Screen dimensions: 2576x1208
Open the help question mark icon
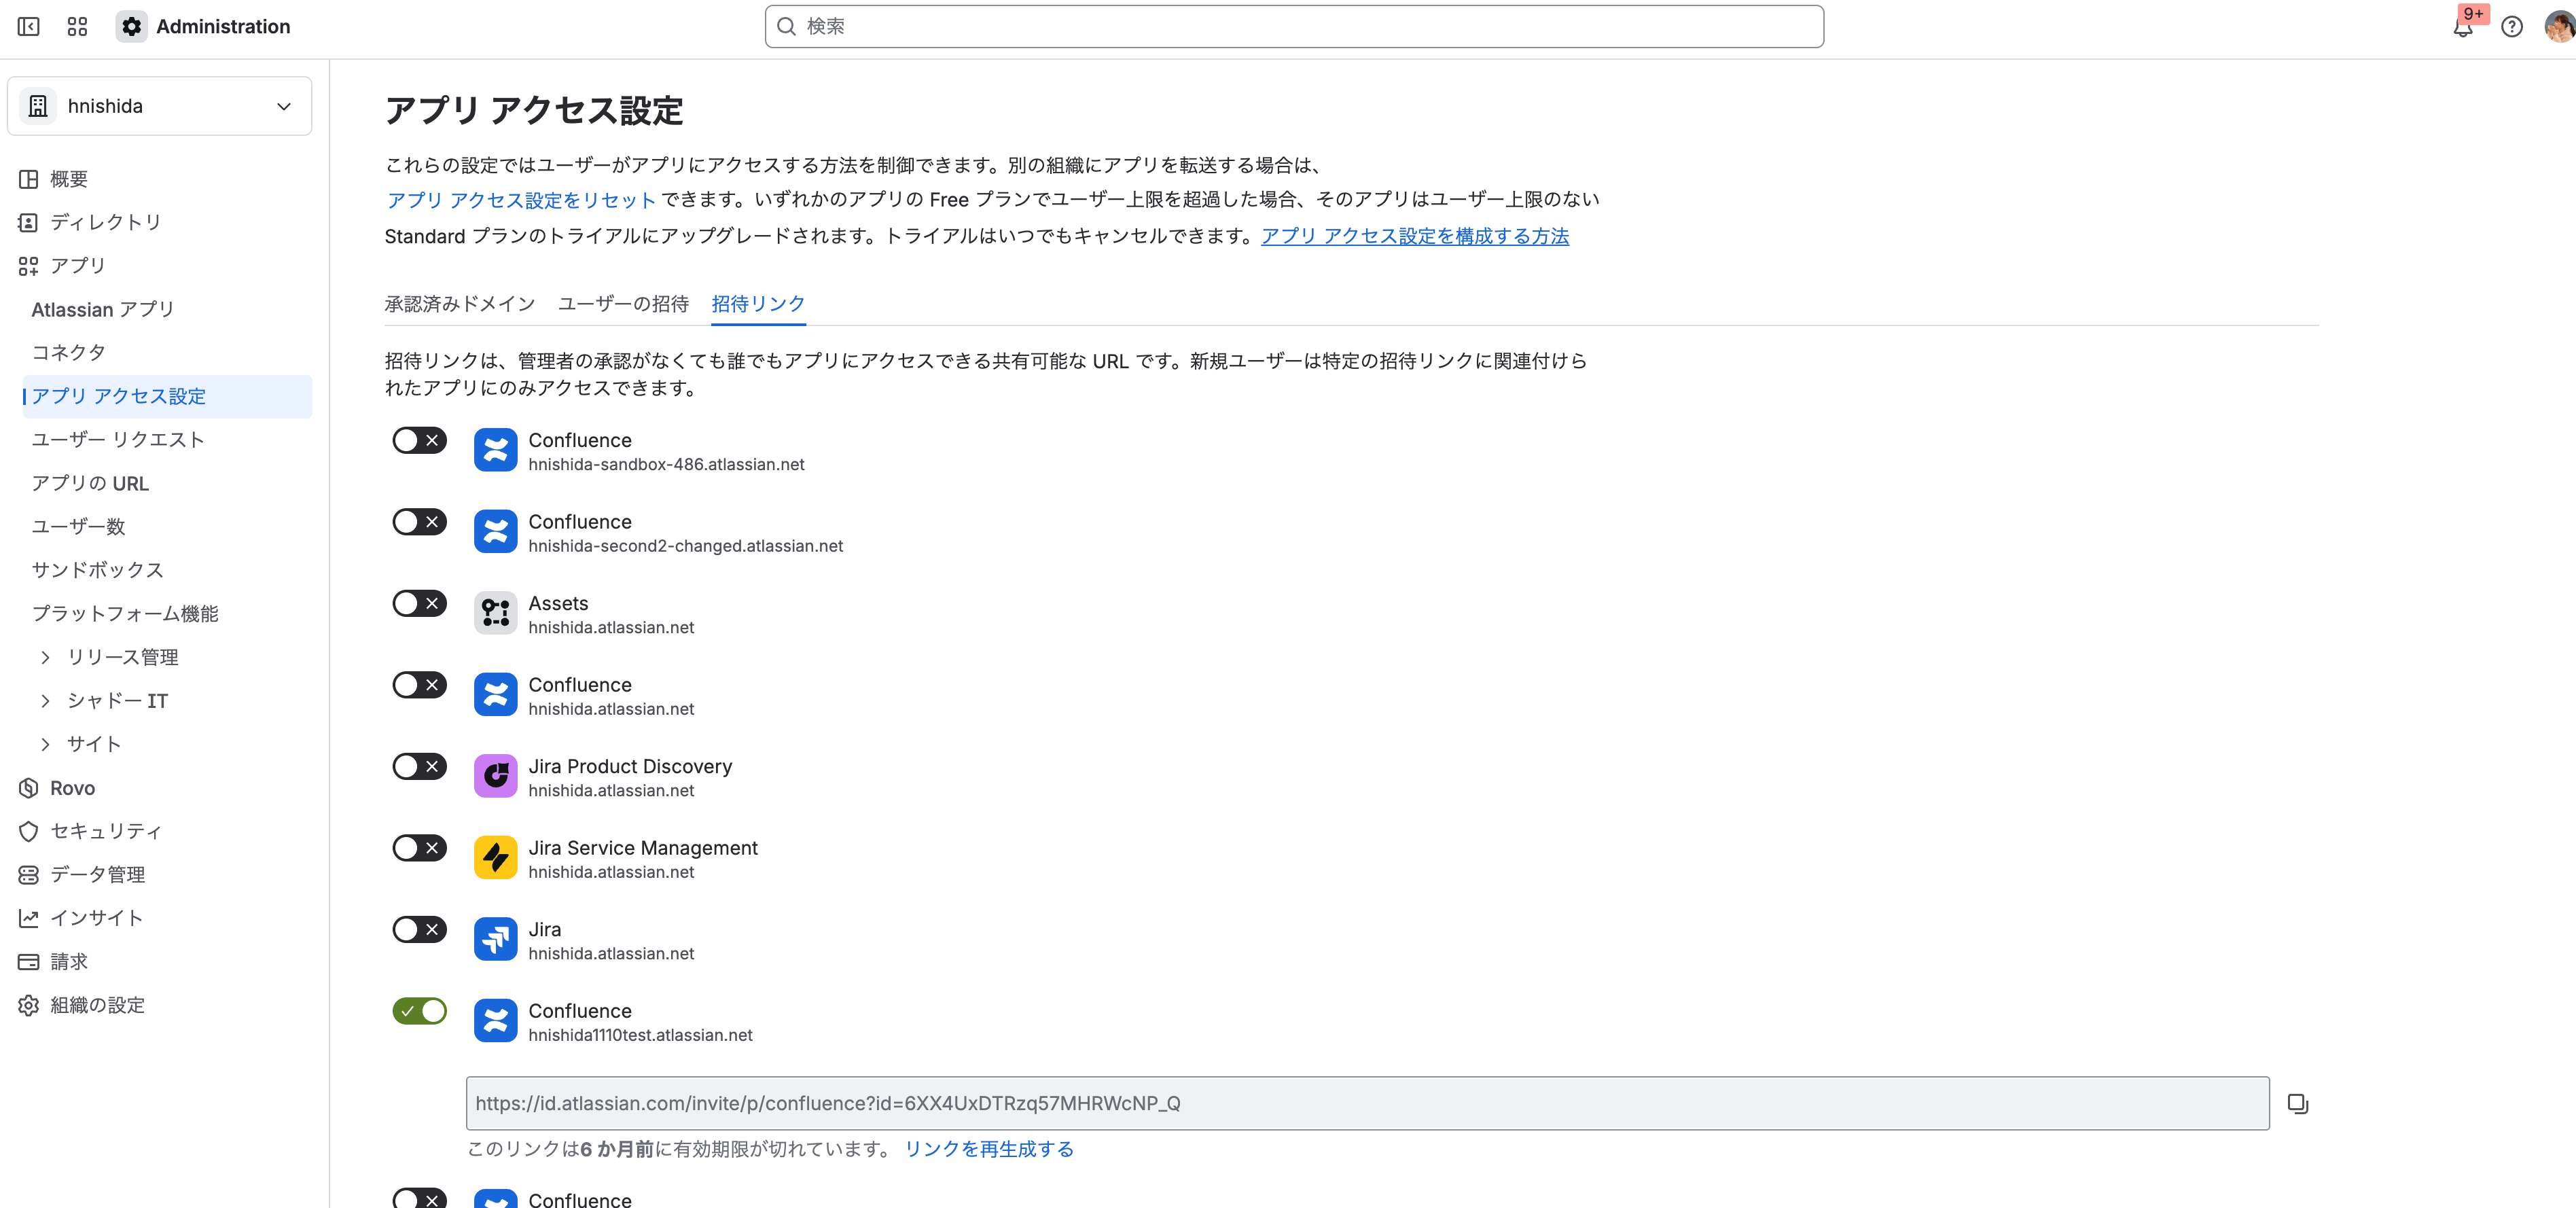(2512, 27)
